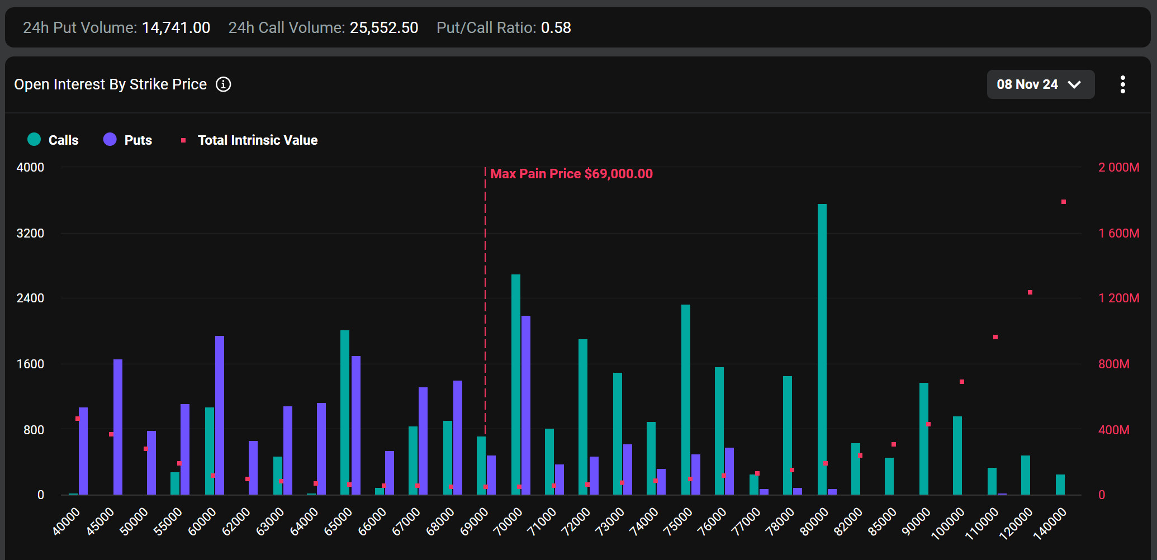Click the puts bar at 68000 strike
Image resolution: width=1157 pixels, height=560 pixels.
coord(458,438)
